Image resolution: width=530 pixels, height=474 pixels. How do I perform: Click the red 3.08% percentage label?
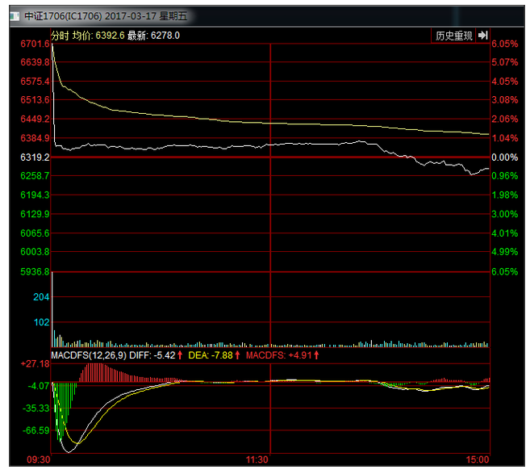pyautogui.click(x=505, y=100)
